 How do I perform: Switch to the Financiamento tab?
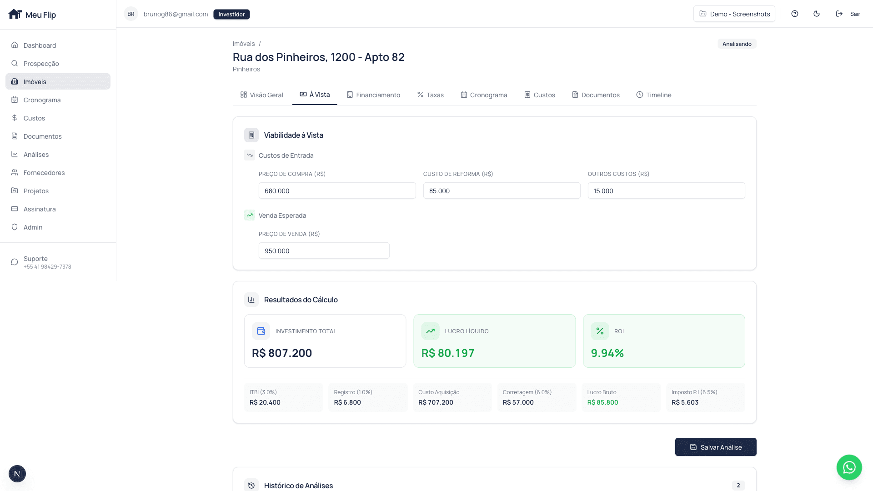click(x=373, y=95)
